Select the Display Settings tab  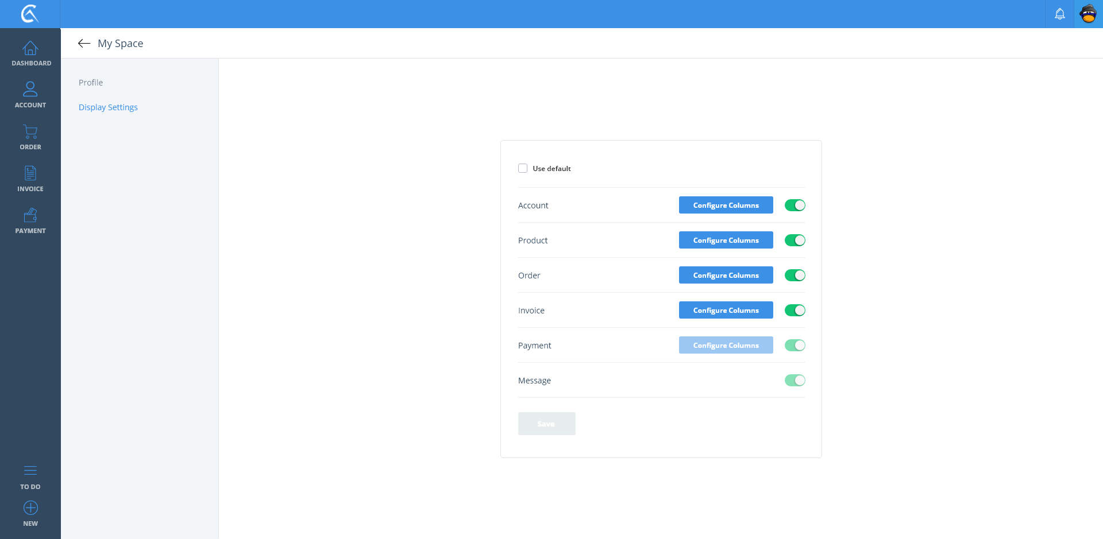pyautogui.click(x=108, y=107)
